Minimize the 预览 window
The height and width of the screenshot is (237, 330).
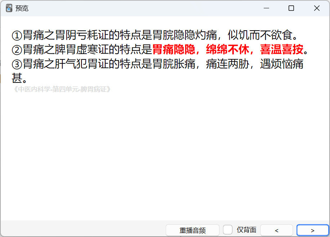pyautogui.click(x=266, y=8)
